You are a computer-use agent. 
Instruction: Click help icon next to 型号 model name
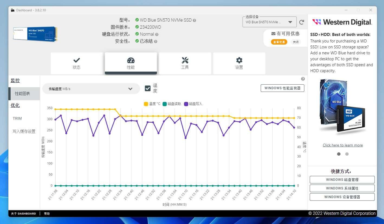195,20
